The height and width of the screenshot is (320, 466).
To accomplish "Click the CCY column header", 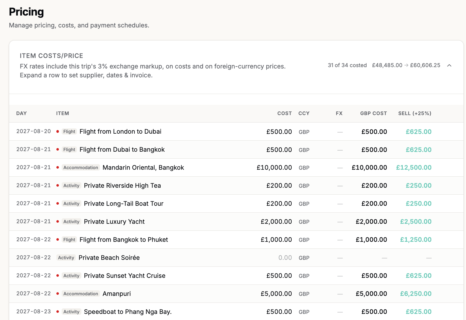I will 304,113.
